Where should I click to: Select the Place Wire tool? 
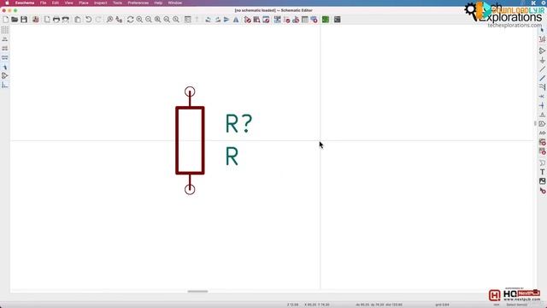[542, 69]
